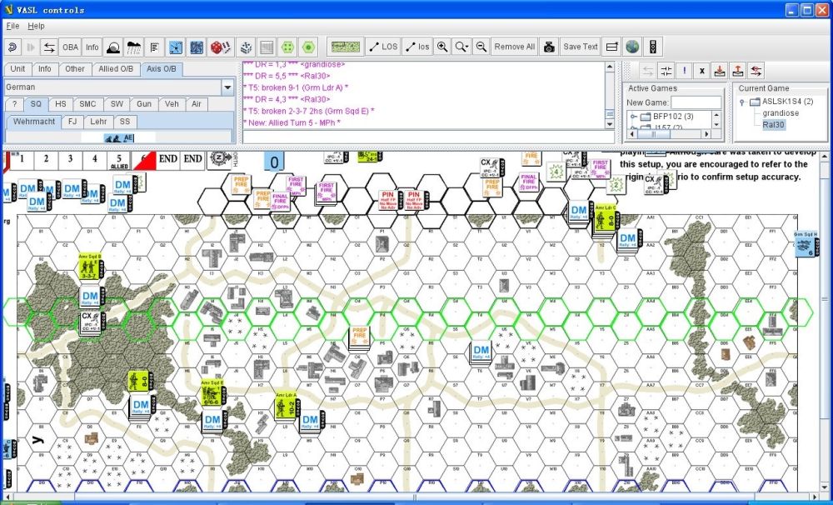Select the Veh counter tab
833x505 pixels.
[x=172, y=104]
